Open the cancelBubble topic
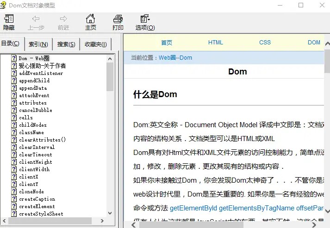Screen dimensions: 330x228 (x=35, y=110)
